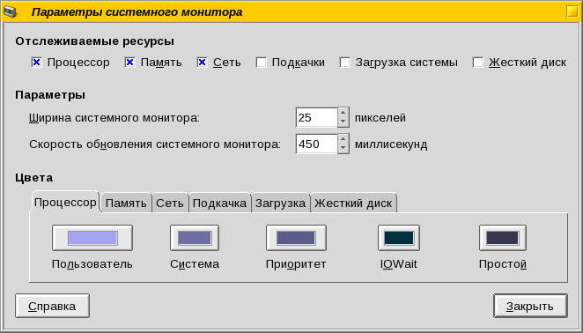
Task: Click the Скорость обновления системного монитора label
Action: click(x=155, y=144)
